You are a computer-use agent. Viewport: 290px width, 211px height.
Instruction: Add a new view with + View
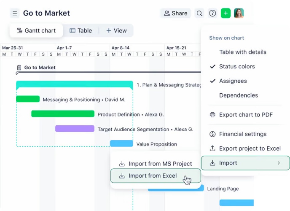(x=116, y=30)
